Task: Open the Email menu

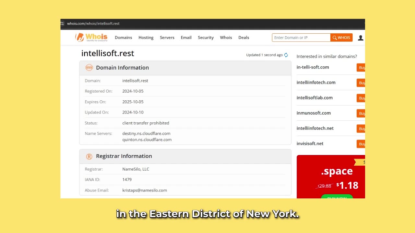Action: (186, 38)
